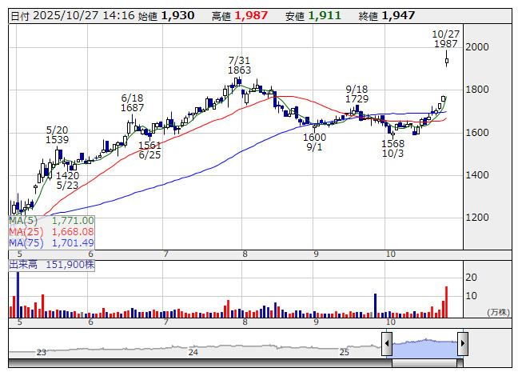Click the 2000 price axis label

(476, 47)
